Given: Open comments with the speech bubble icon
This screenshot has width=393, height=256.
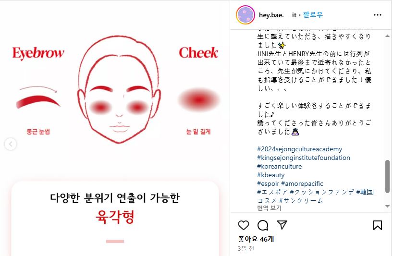Looking at the screenshot, I should click(263, 225).
